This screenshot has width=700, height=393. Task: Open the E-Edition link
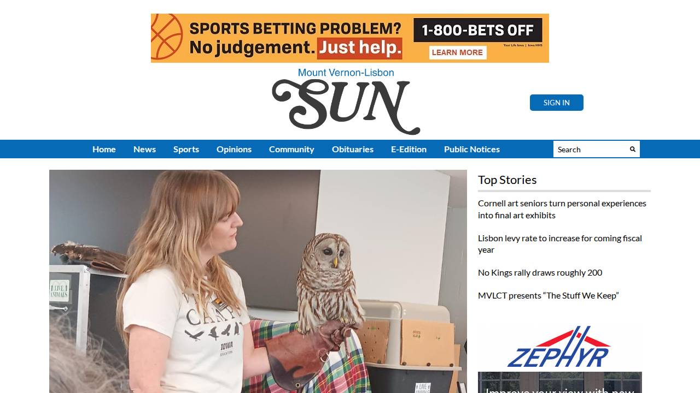pos(409,149)
